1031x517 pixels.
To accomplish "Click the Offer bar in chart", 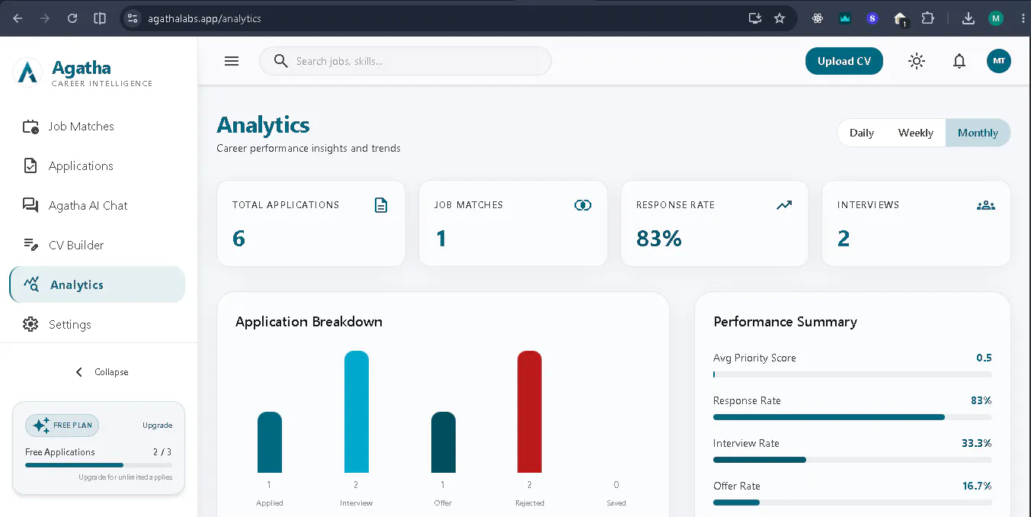I will tap(443, 442).
